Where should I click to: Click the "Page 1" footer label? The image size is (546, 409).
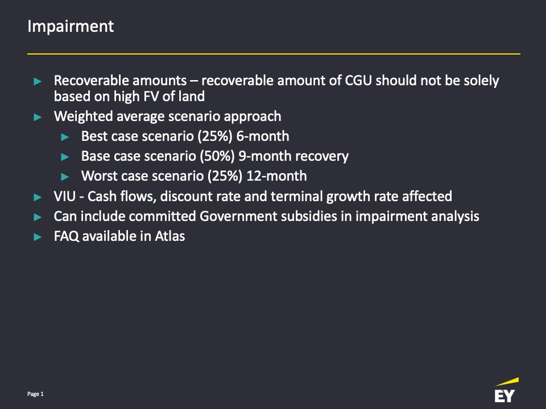pyautogui.click(x=35, y=394)
